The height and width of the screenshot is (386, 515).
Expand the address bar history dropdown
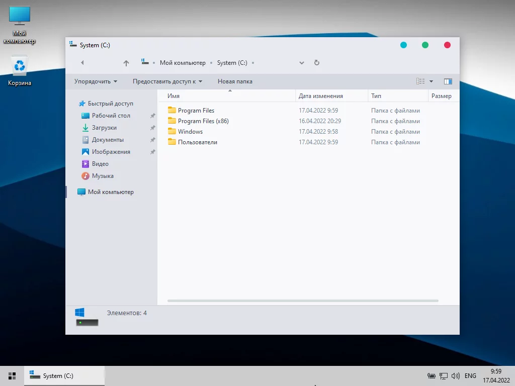point(302,63)
